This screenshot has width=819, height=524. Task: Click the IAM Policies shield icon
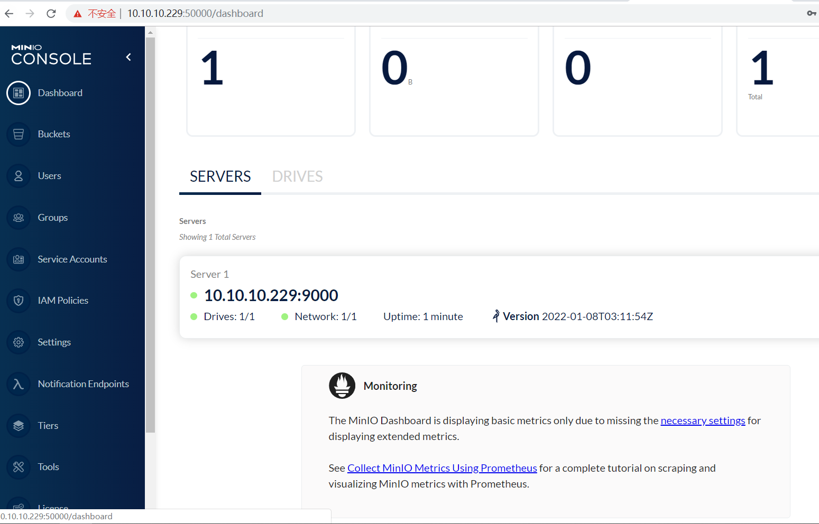pos(19,301)
